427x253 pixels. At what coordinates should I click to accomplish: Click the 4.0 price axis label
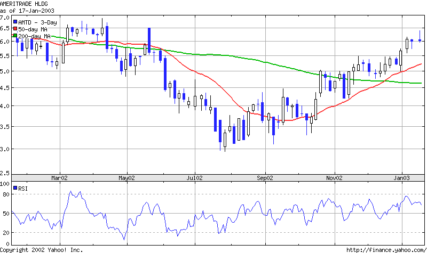pyautogui.click(x=5, y=106)
